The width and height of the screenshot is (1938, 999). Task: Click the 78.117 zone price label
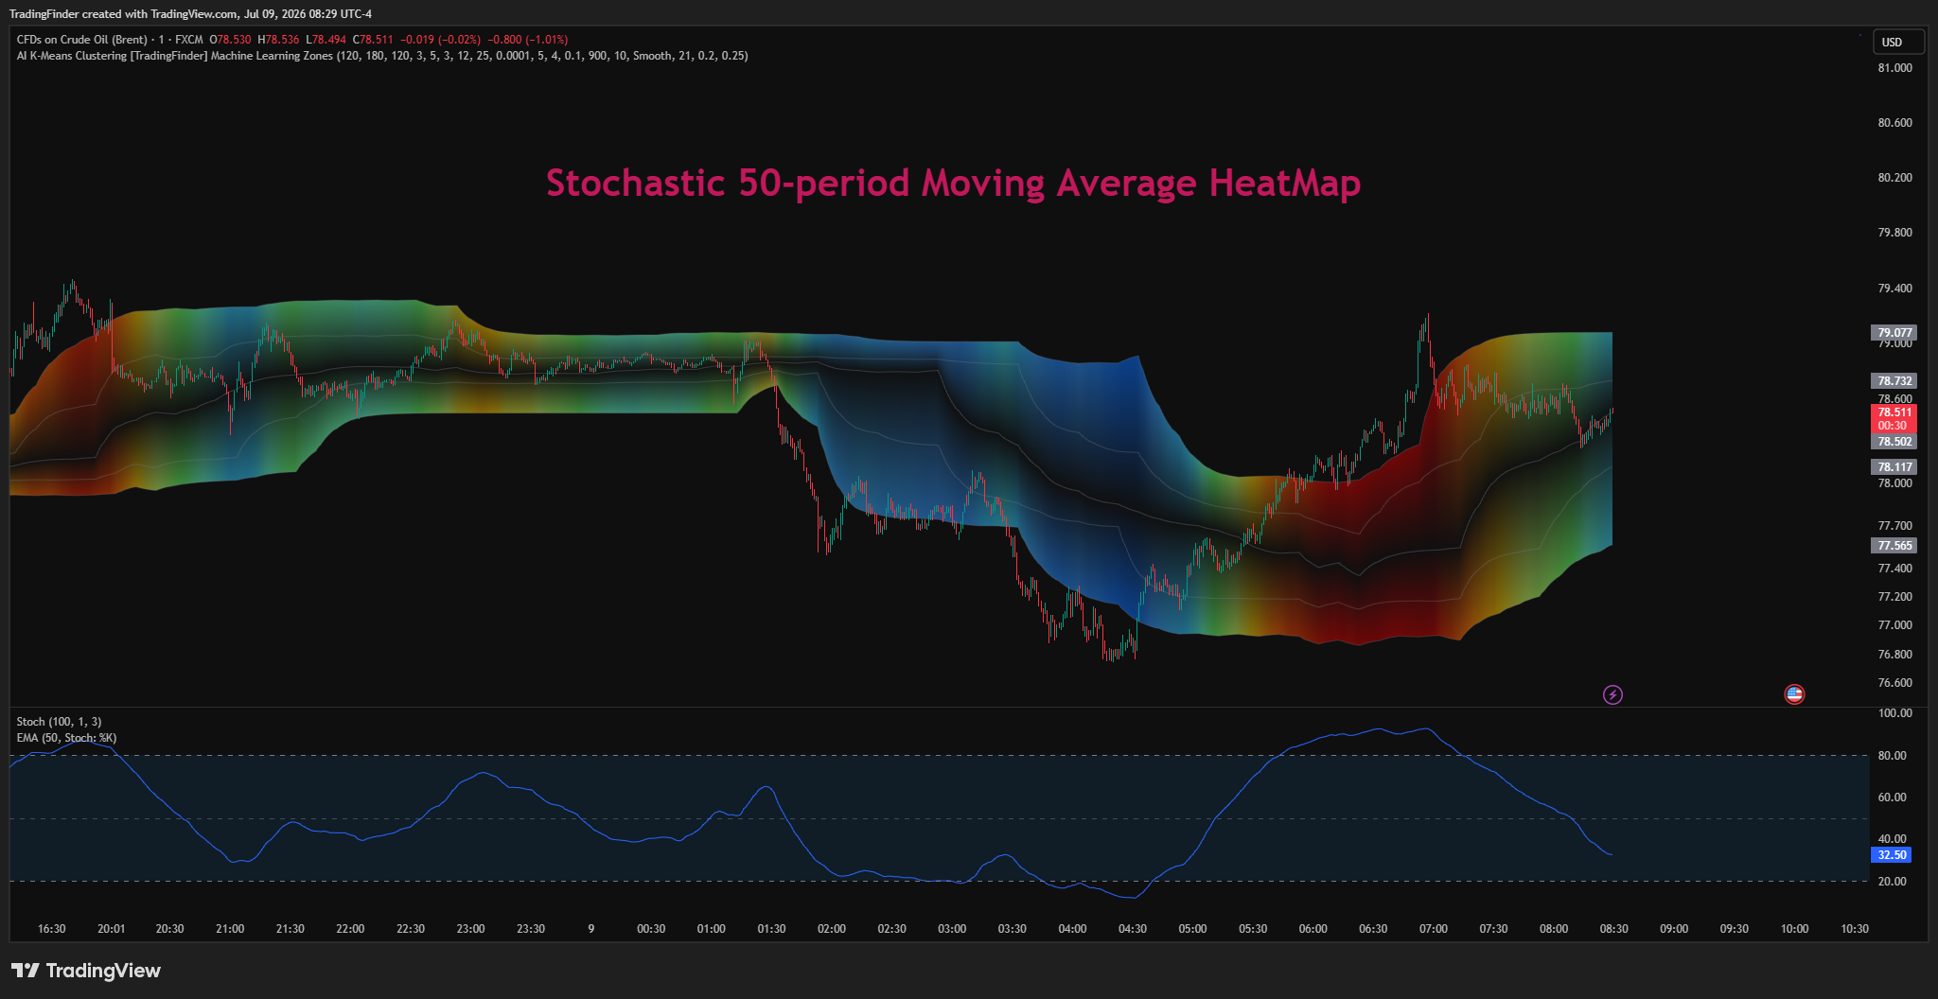click(1894, 467)
